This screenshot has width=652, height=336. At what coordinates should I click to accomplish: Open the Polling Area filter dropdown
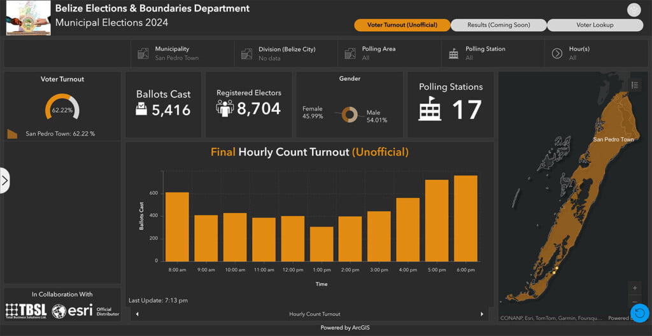coord(389,53)
